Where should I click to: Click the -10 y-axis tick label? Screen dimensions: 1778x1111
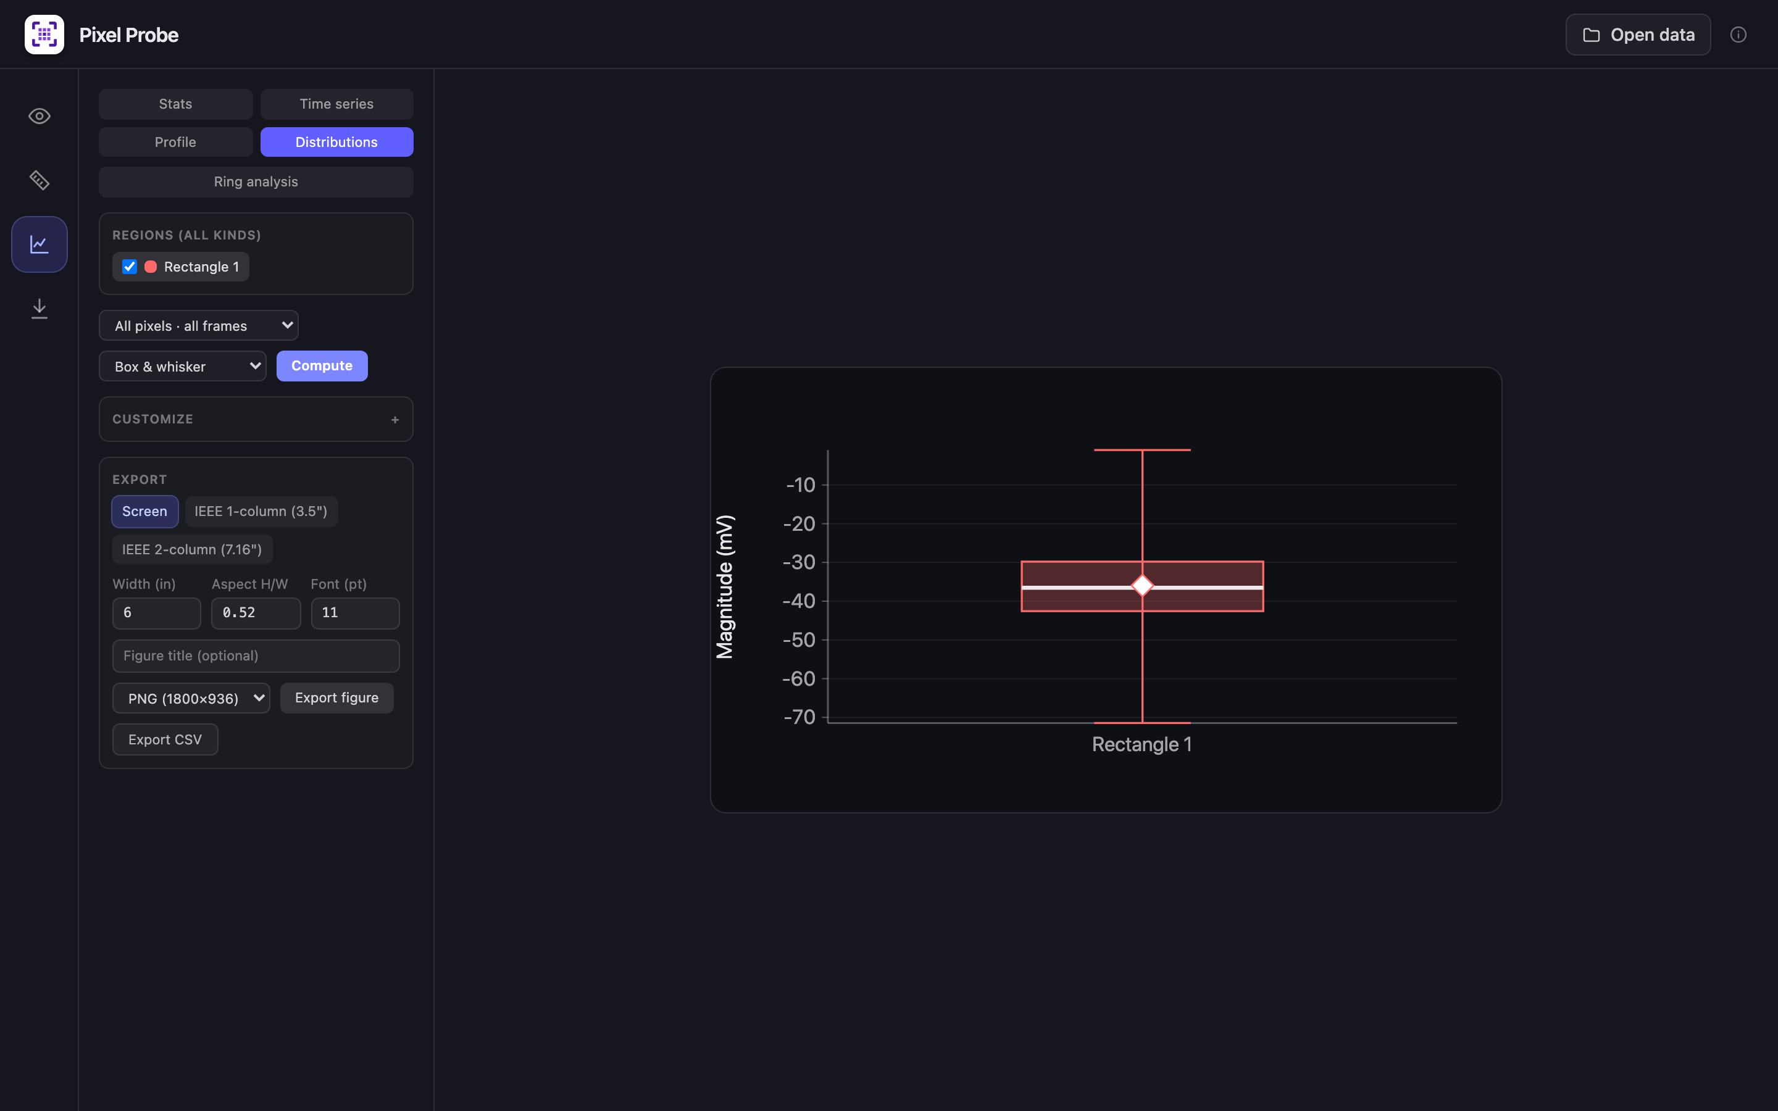[x=801, y=485]
